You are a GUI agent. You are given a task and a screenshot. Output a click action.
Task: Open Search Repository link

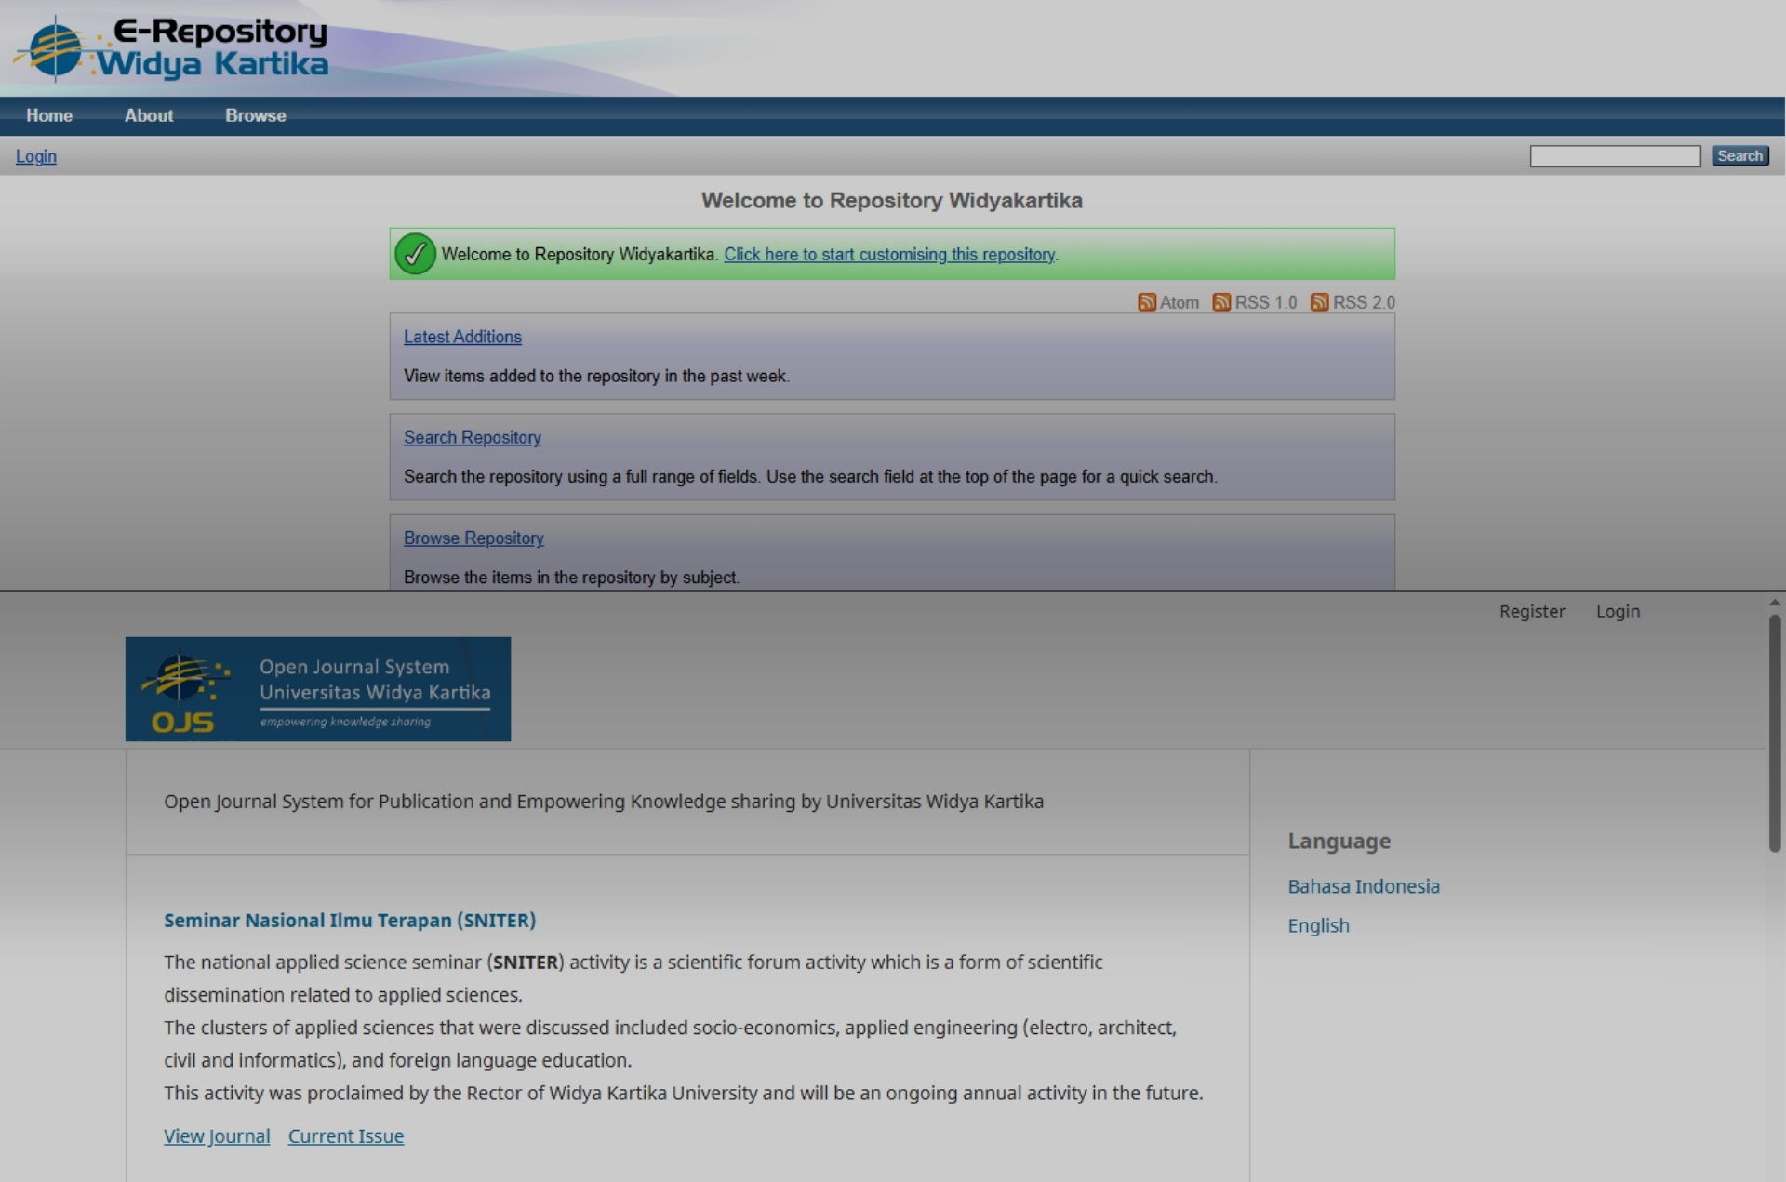click(473, 437)
